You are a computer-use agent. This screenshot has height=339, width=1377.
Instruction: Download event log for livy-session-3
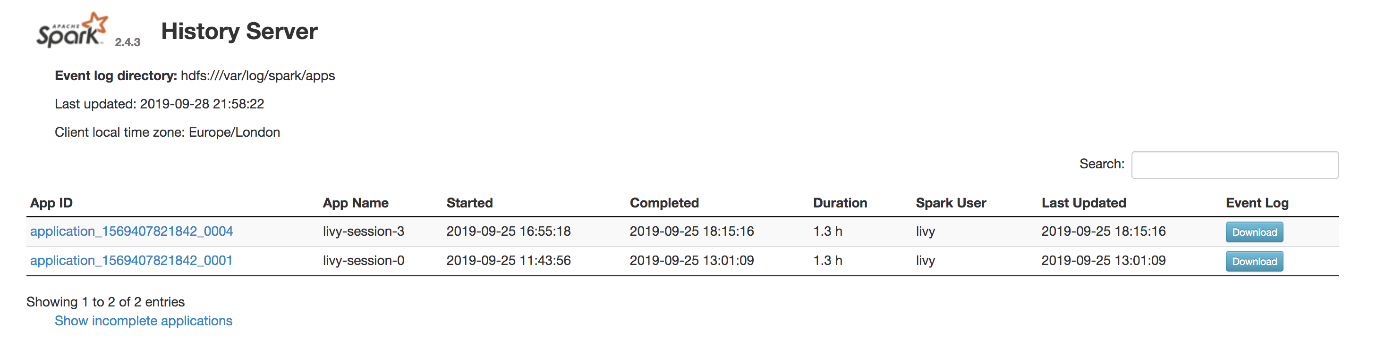1254,232
